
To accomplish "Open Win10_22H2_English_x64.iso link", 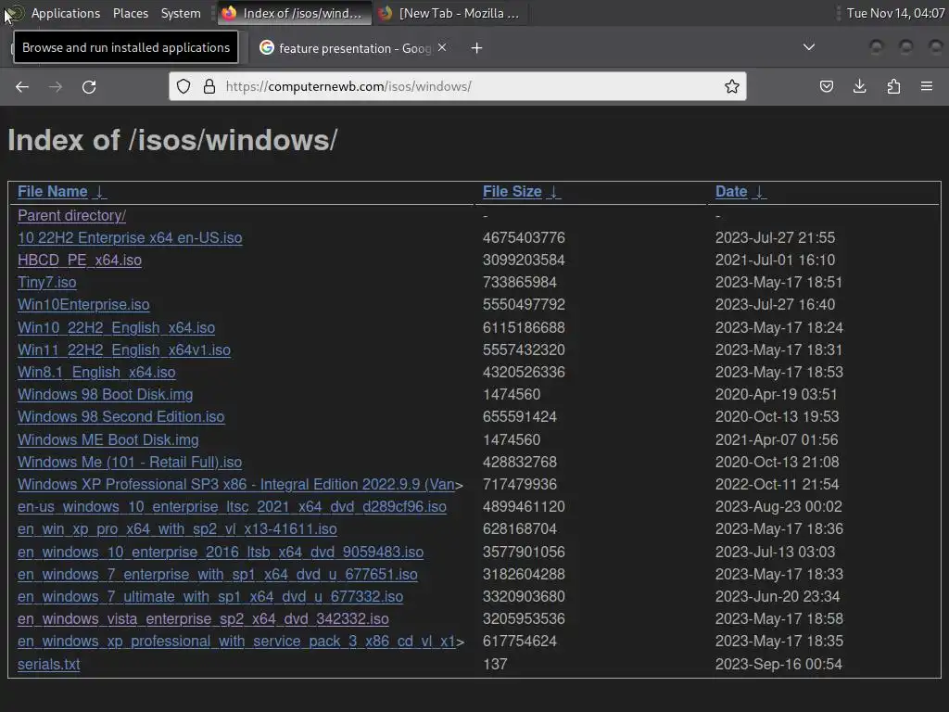I will click(116, 327).
